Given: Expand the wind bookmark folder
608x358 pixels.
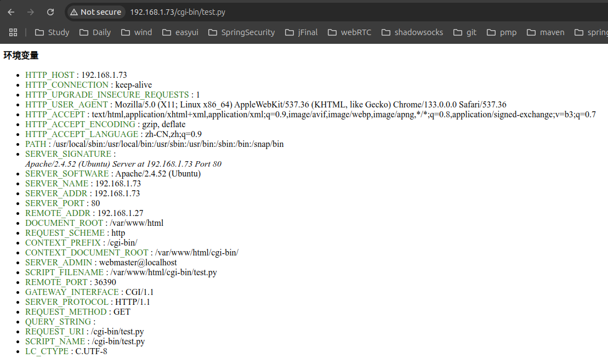Looking at the screenshot, I should (137, 32).
